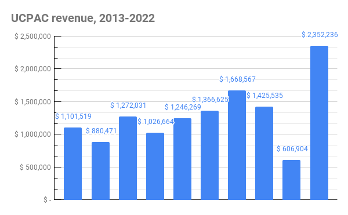Screen dimensions: 348x215
Task: Select the $ 1,101,519 data label
Action: 73,116
